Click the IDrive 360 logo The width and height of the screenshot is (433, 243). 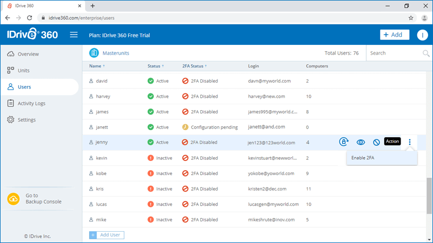(32, 34)
